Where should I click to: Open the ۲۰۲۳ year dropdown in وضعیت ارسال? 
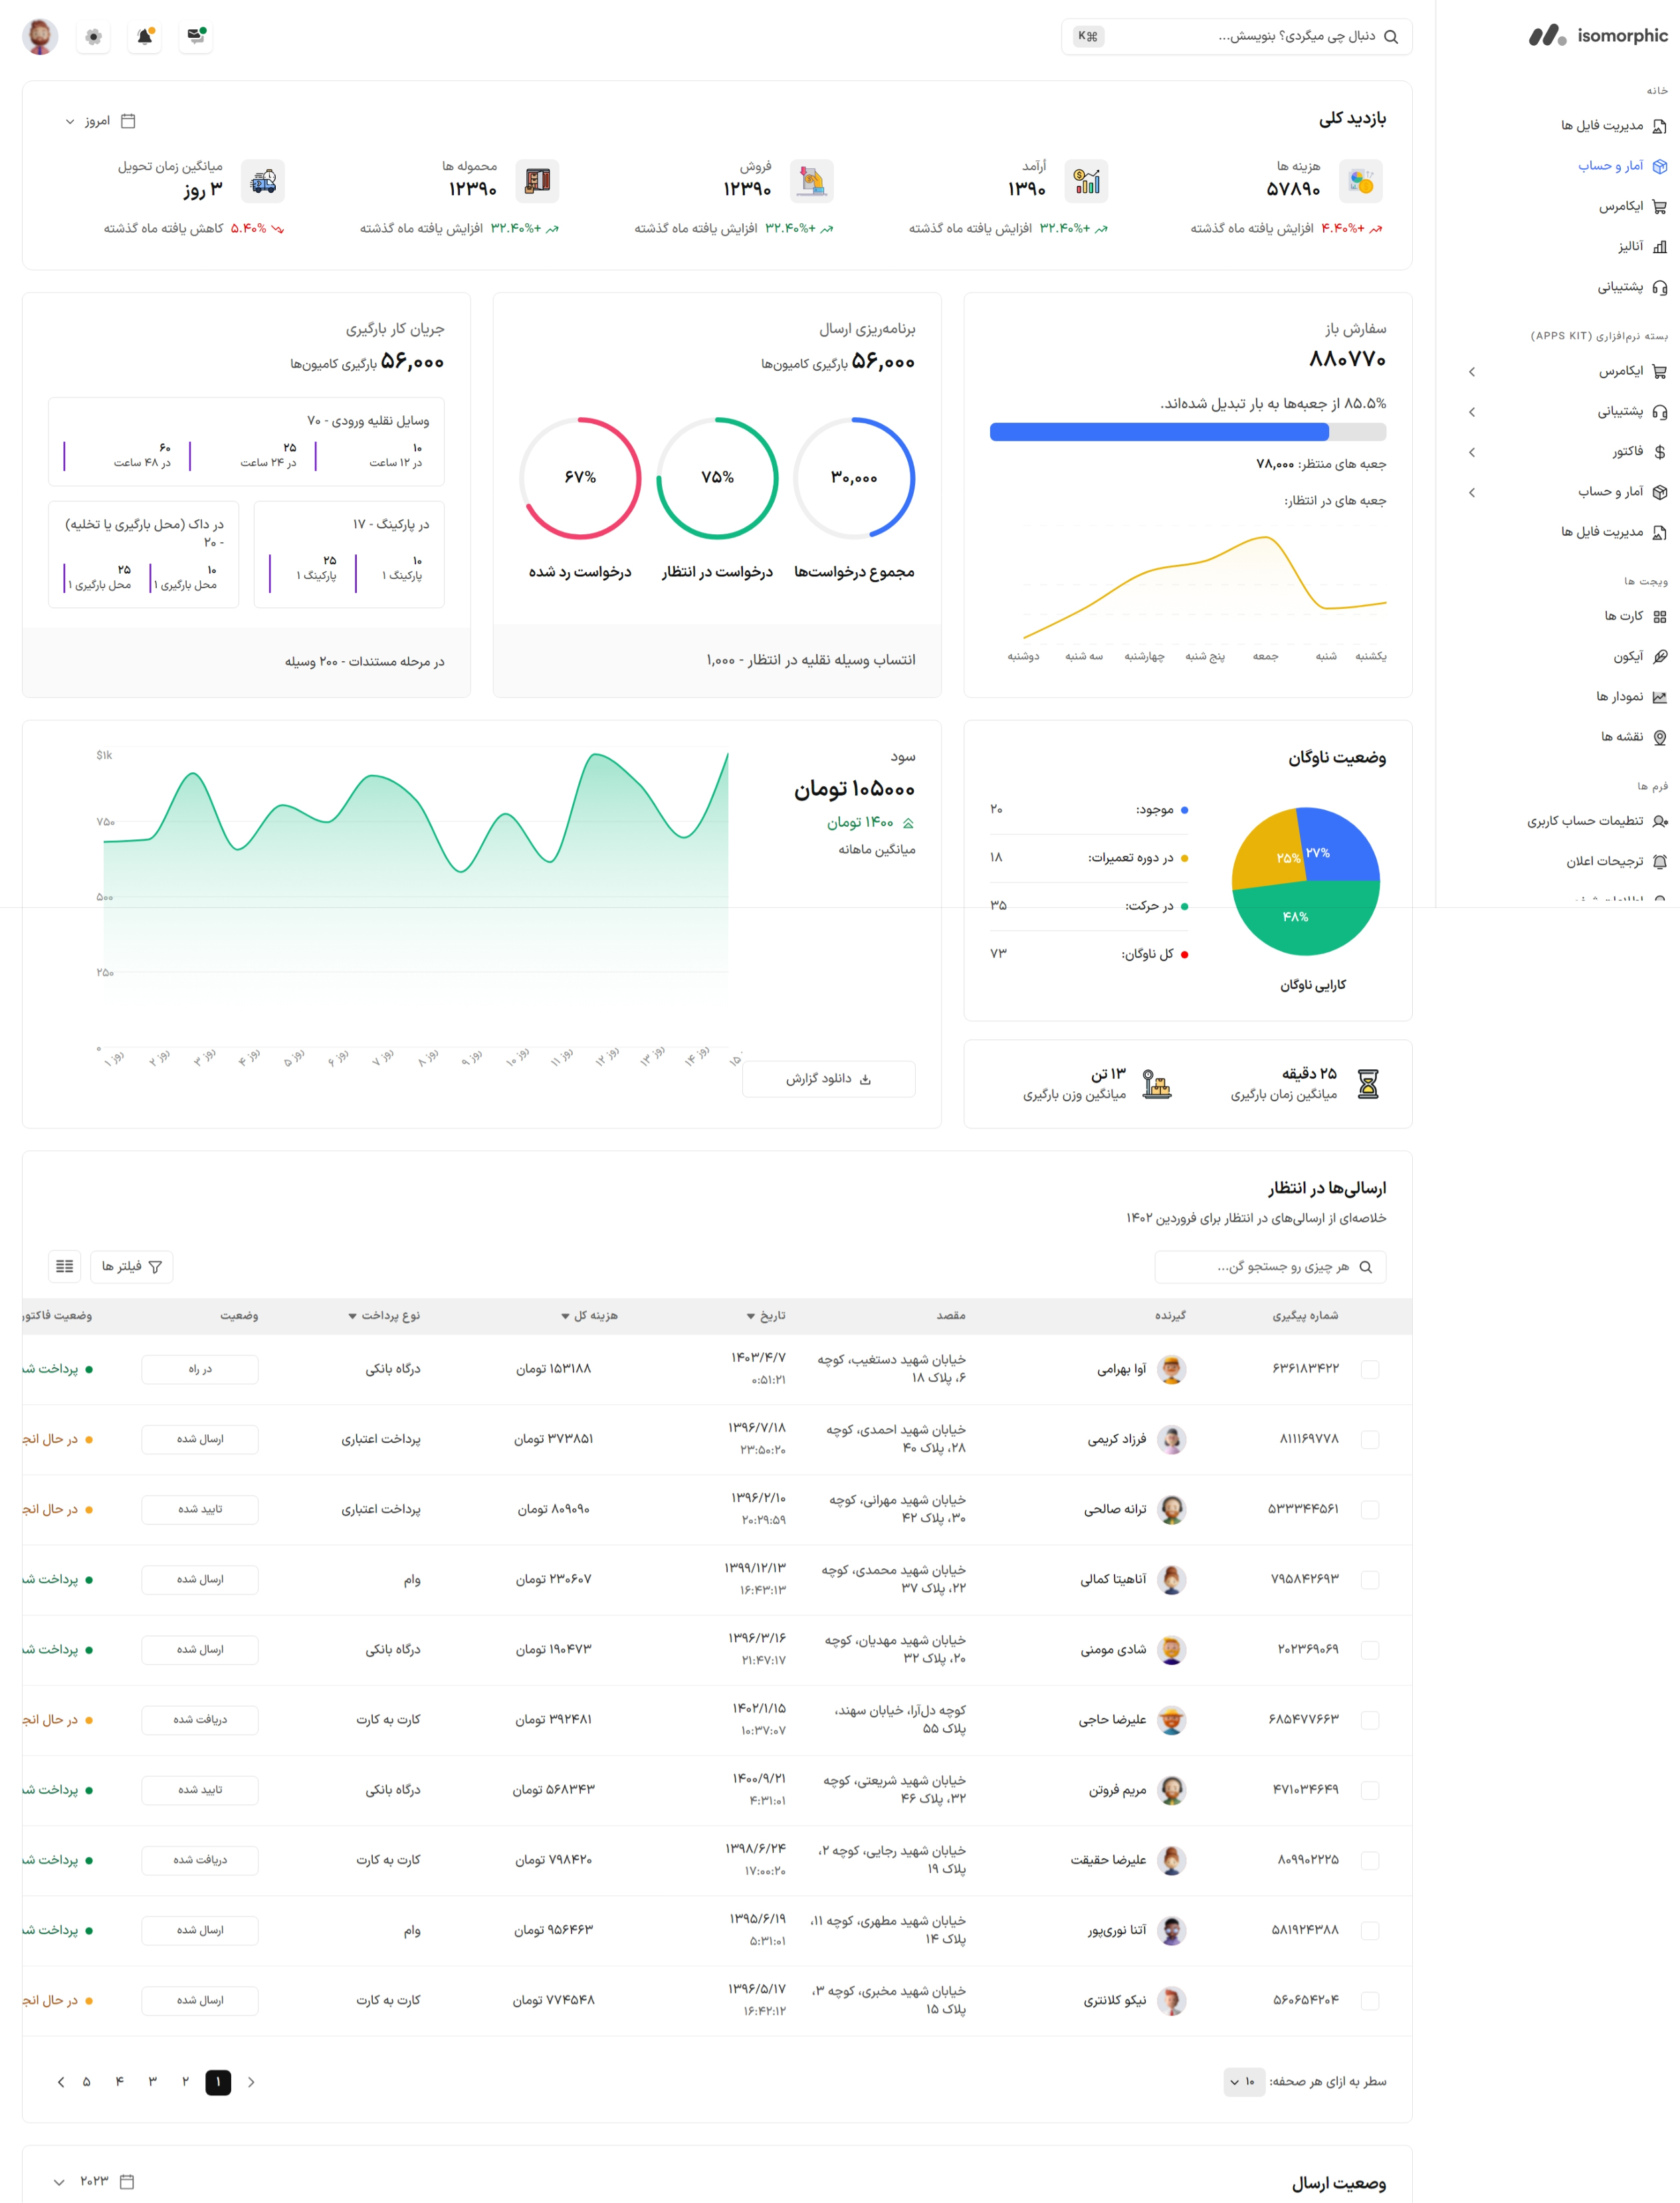coord(93,2181)
